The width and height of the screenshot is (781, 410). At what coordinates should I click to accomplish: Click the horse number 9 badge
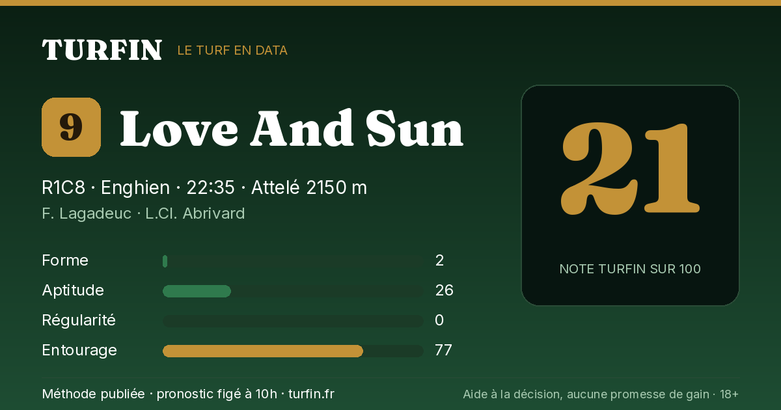coord(71,127)
